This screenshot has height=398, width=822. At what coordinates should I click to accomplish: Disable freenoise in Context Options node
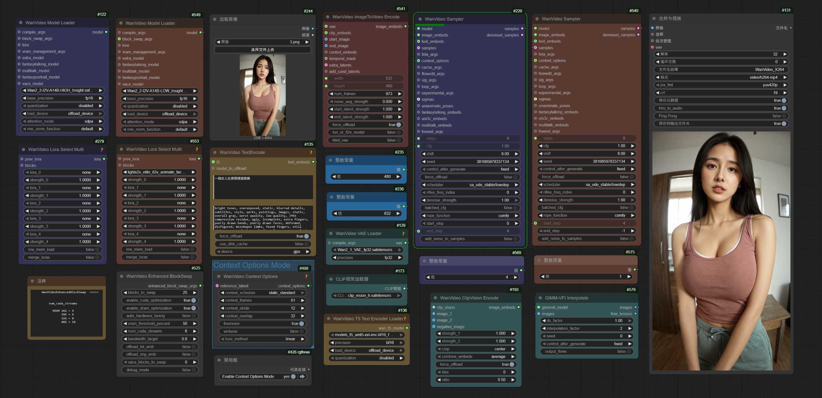301,324
